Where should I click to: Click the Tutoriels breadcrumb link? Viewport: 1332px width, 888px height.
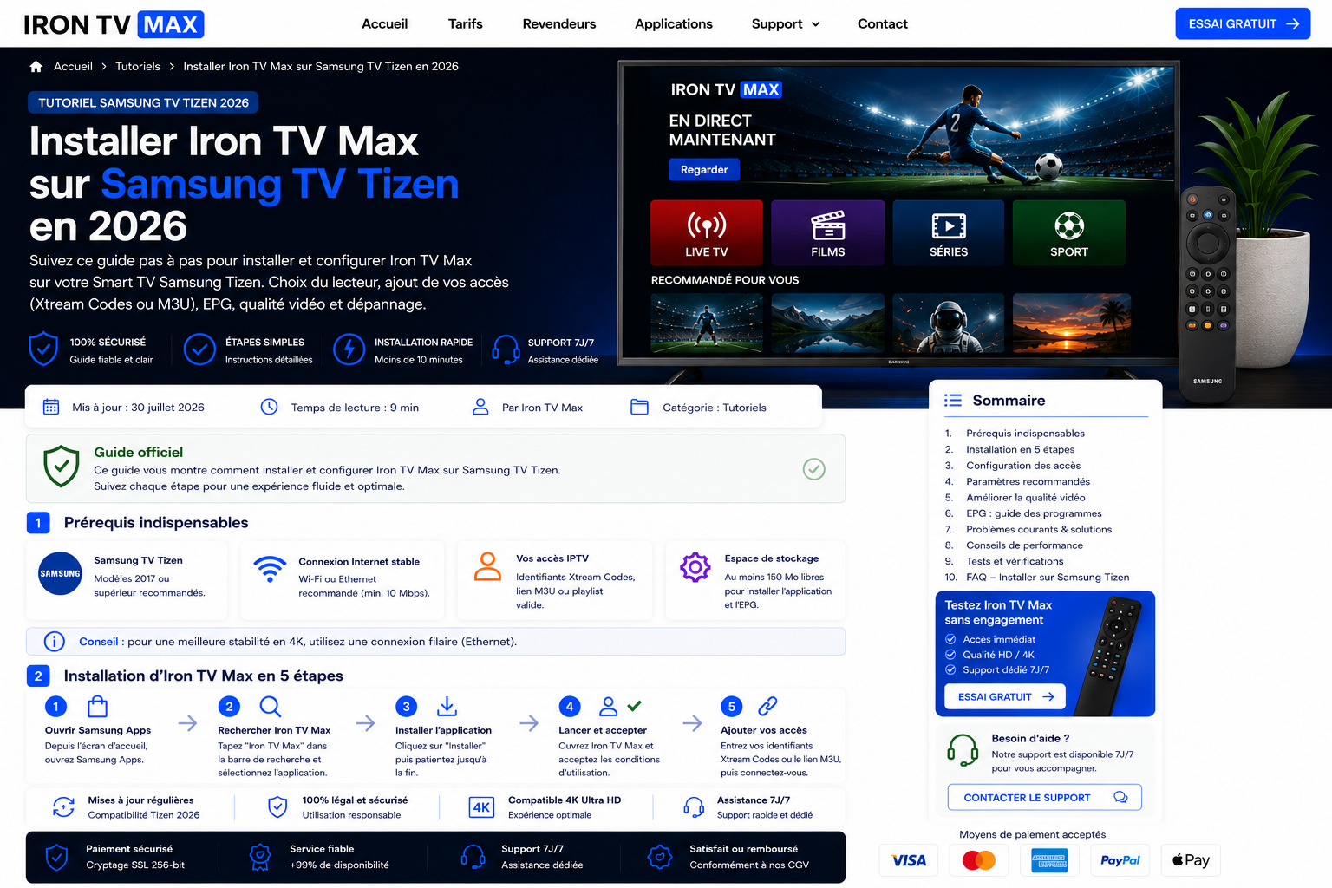tap(138, 67)
